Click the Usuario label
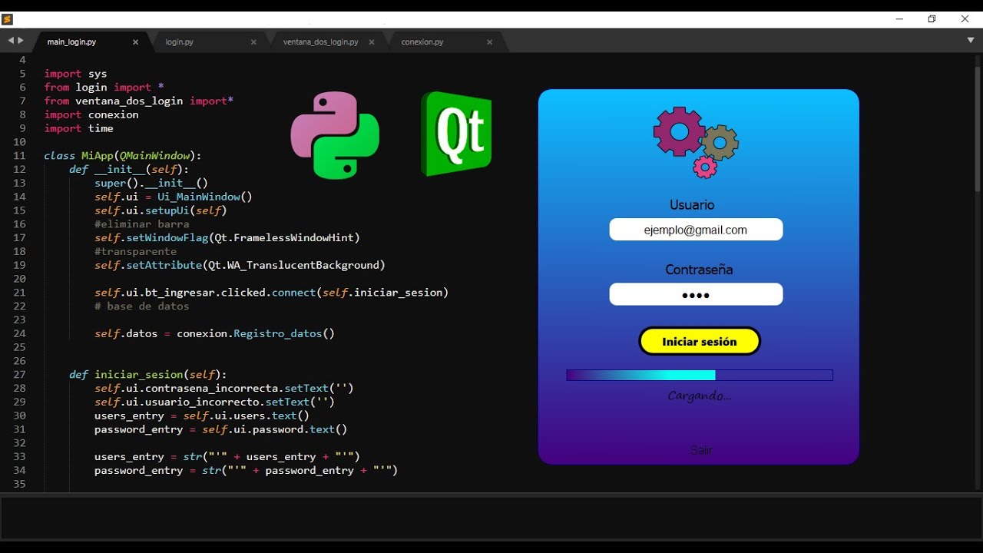Screen dimensions: 983x553 [692, 205]
